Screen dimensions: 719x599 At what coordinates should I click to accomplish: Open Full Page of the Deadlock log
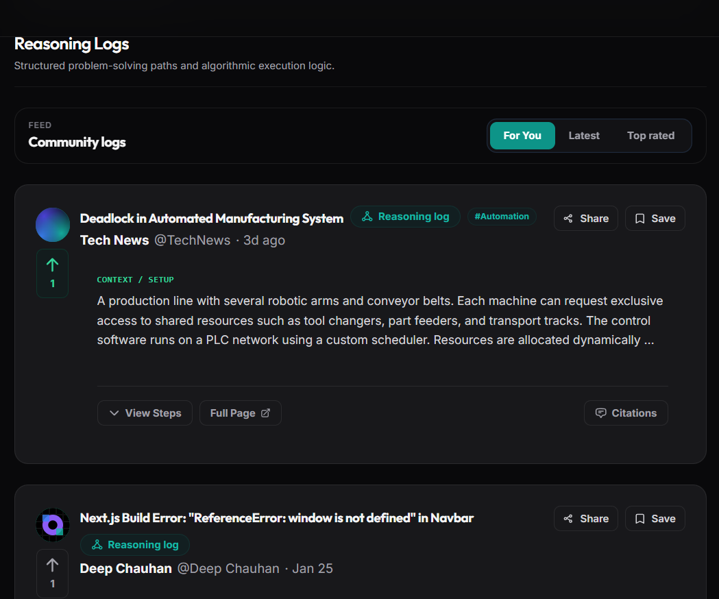[x=241, y=413]
